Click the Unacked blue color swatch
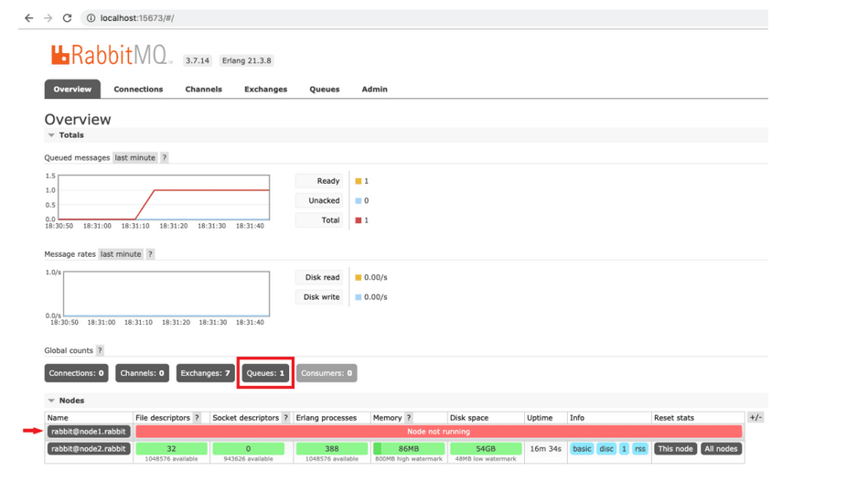This screenshot has width=857, height=481. click(358, 200)
